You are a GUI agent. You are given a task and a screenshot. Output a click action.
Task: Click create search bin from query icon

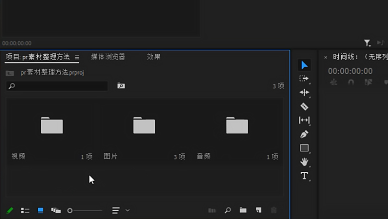click(x=121, y=86)
